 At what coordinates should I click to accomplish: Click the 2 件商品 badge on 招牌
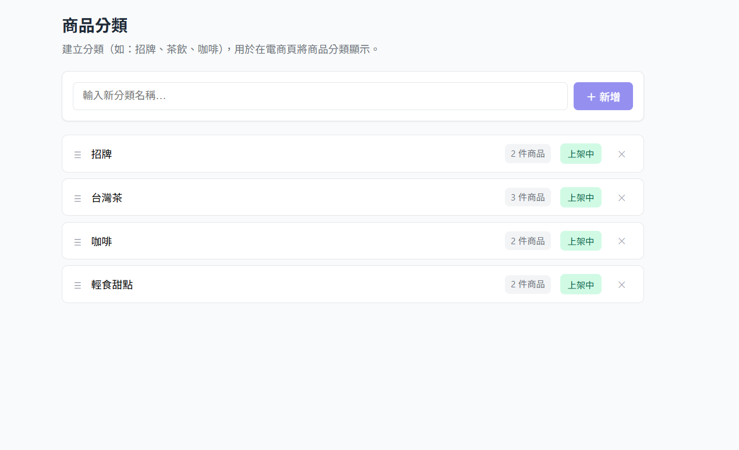pyautogui.click(x=528, y=154)
